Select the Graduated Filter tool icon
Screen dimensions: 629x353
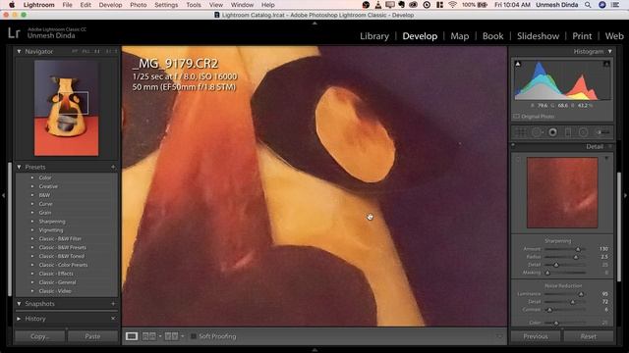568,132
